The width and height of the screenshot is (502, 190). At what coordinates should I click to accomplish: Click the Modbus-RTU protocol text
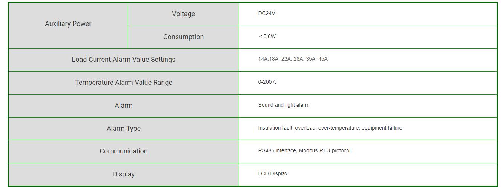pos(325,151)
